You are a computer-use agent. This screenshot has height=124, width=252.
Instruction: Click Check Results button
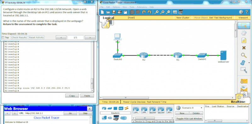[x=19, y=37]
